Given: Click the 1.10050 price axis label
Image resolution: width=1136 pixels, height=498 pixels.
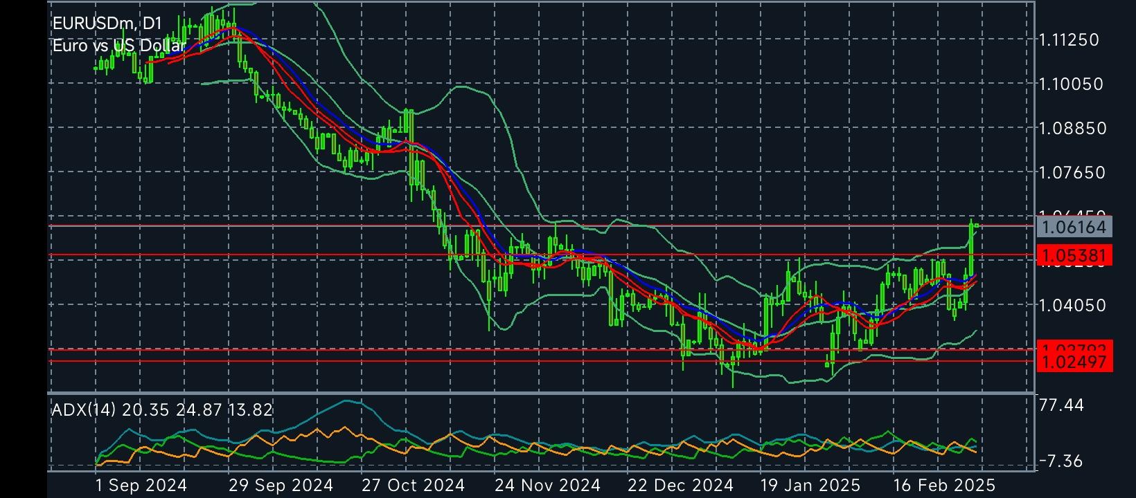Looking at the screenshot, I should click(1071, 84).
